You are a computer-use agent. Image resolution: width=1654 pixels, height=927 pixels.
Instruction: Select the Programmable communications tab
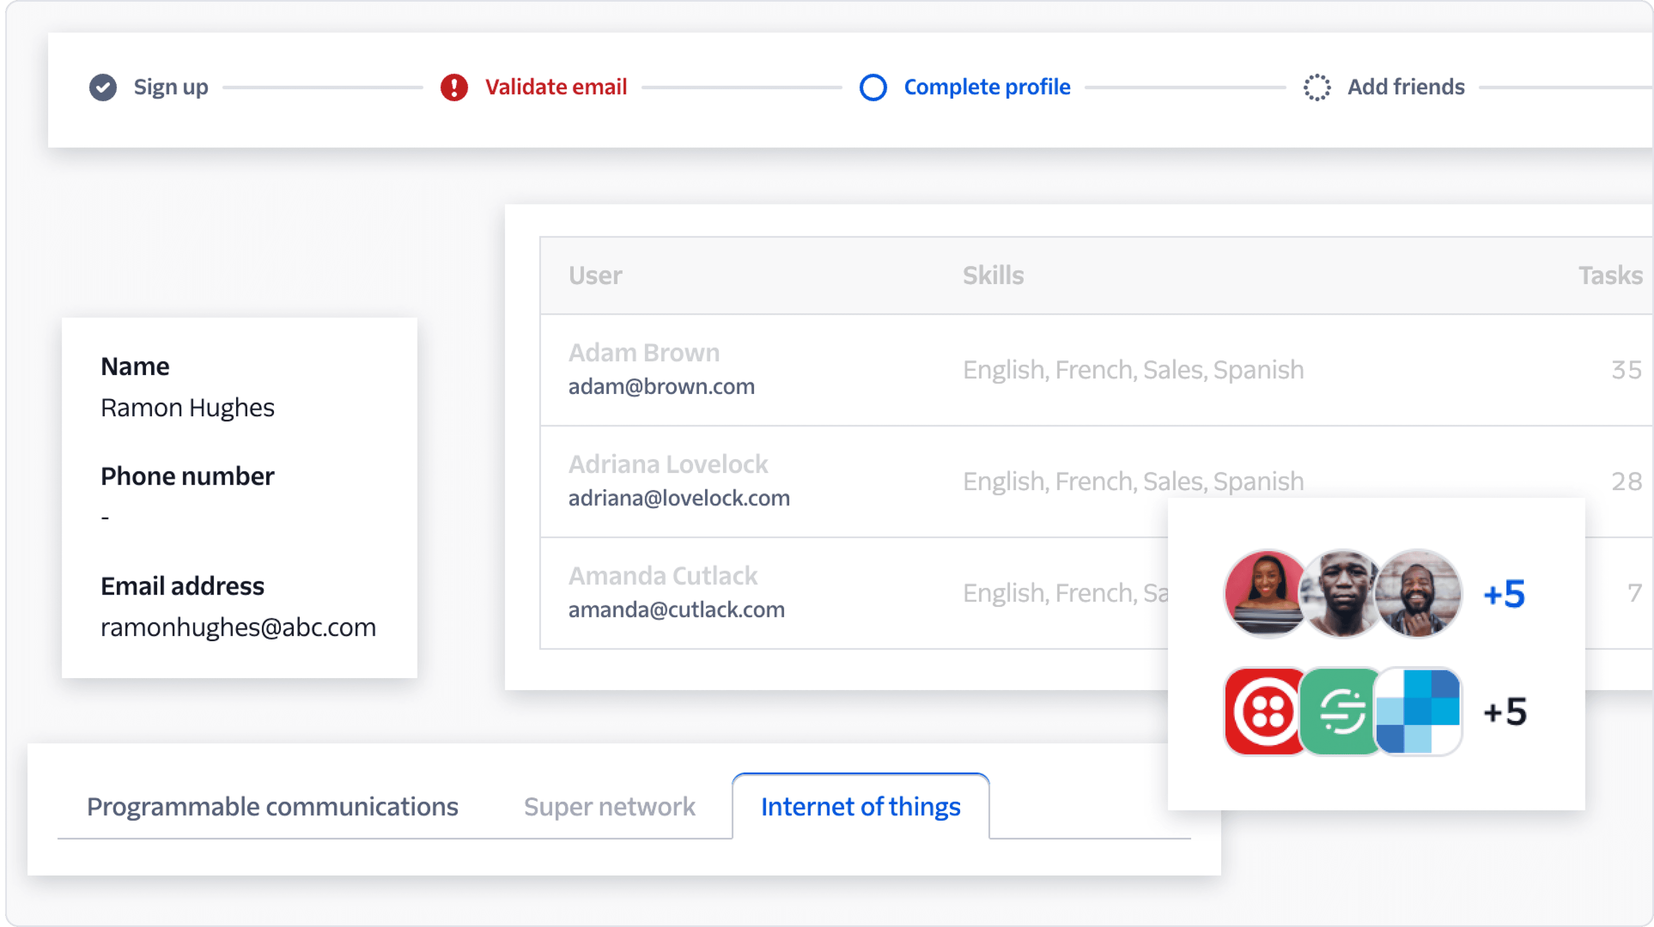coord(273,806)
